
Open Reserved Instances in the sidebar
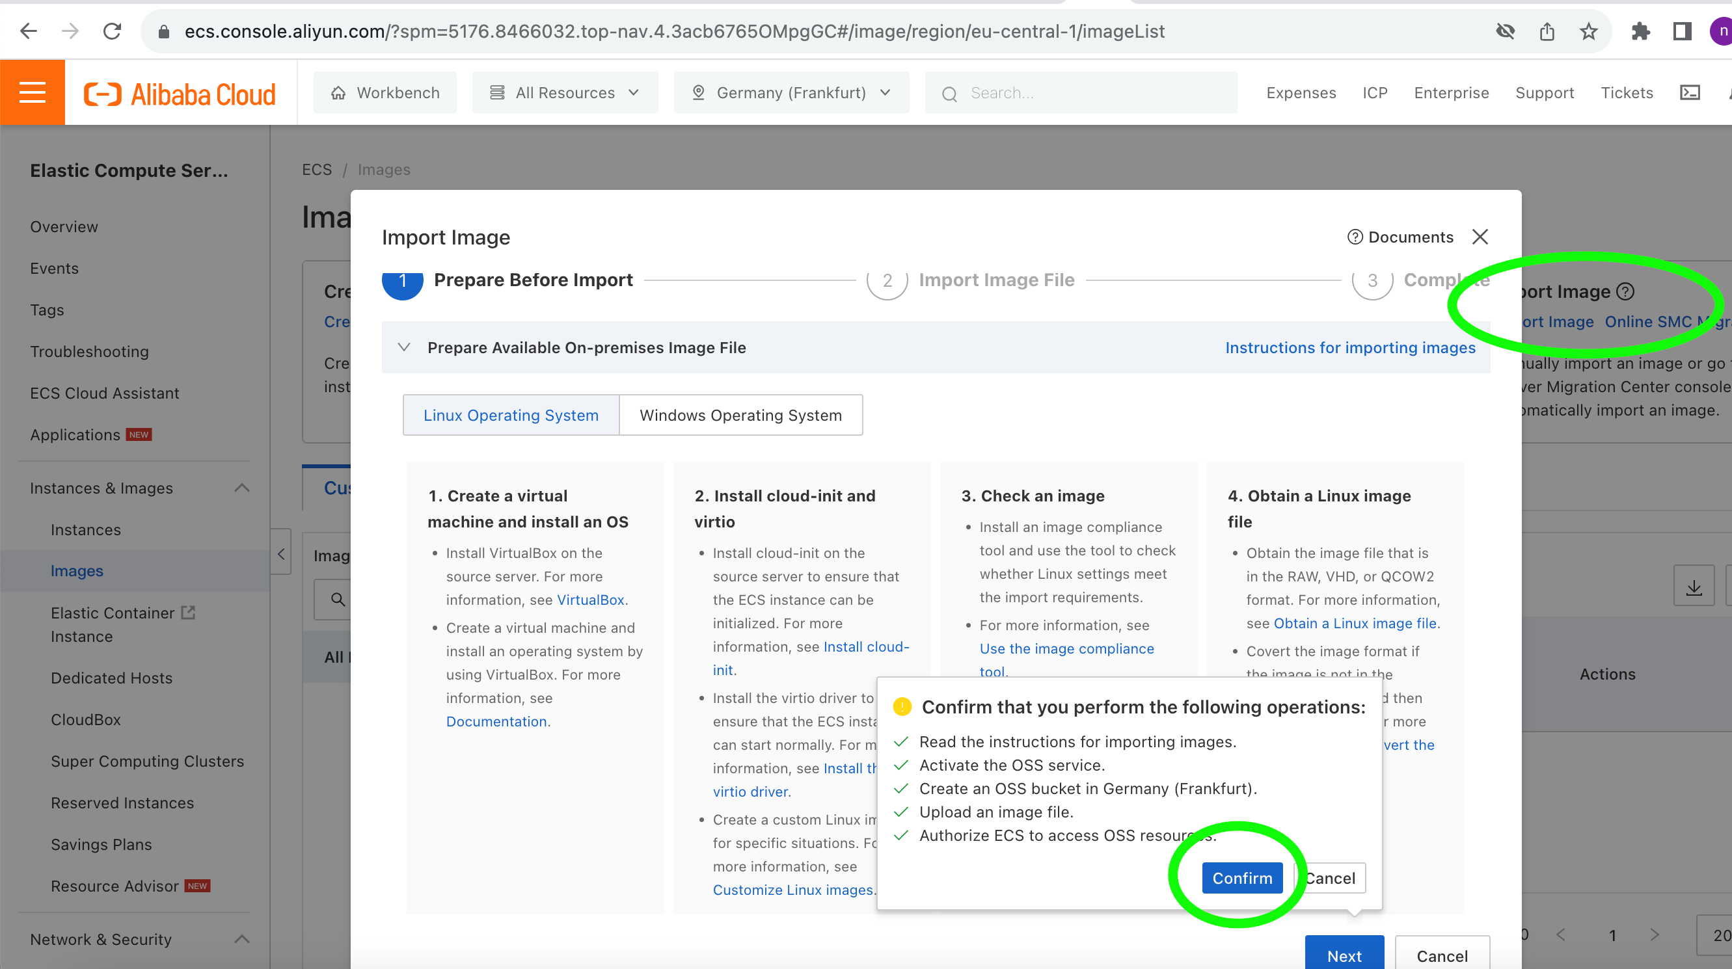pyautogui.click(x=122, y=803)
